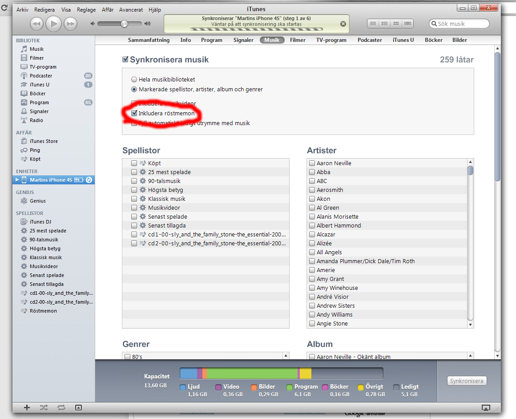Screen dimensions: 516x419
Task: Switch to Filmer tab
Action: 298,40
